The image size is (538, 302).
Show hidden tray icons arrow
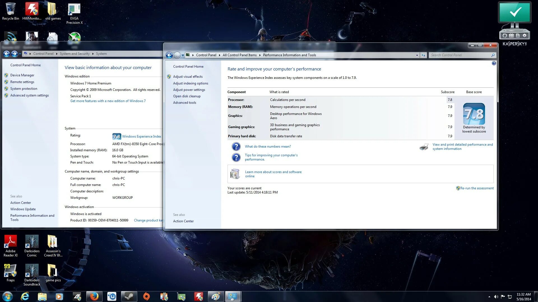point(489,297)
